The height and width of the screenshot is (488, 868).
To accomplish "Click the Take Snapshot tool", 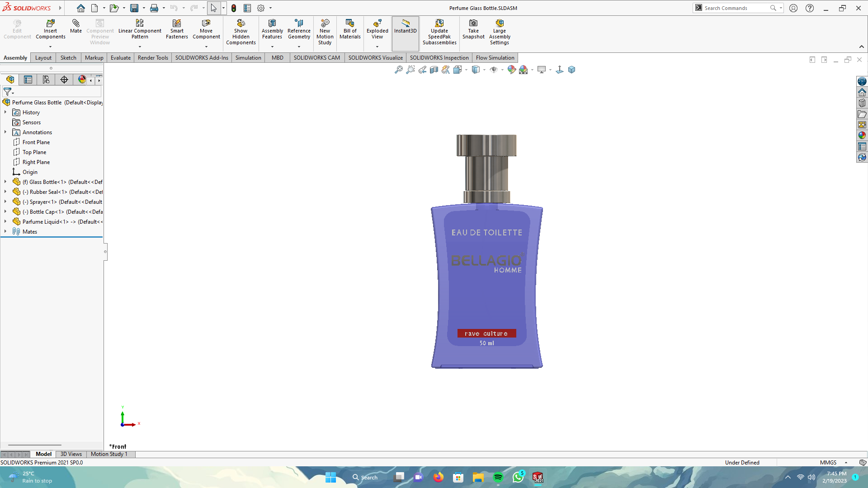I will coord(473,29).
